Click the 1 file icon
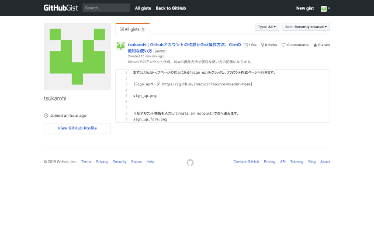This screenshot has width=374, height=234. [245, 45]
